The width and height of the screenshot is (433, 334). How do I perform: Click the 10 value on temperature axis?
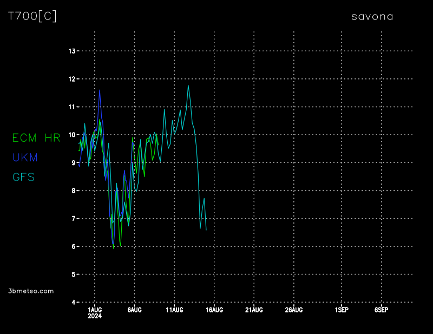pyautogui.click(x=71, y=135)
